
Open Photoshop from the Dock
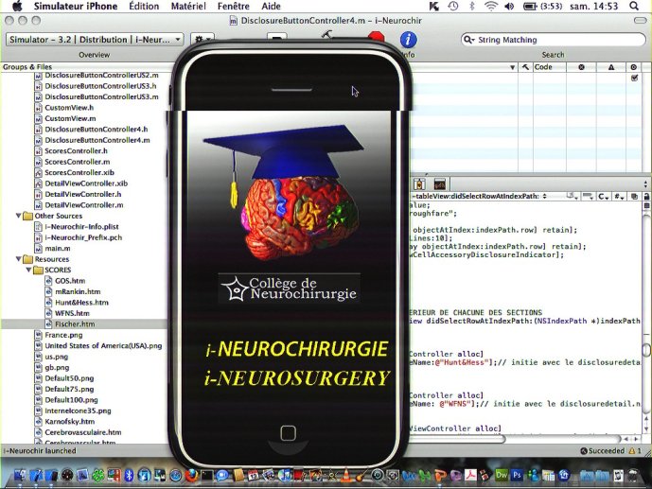click(x=517, y=475)
